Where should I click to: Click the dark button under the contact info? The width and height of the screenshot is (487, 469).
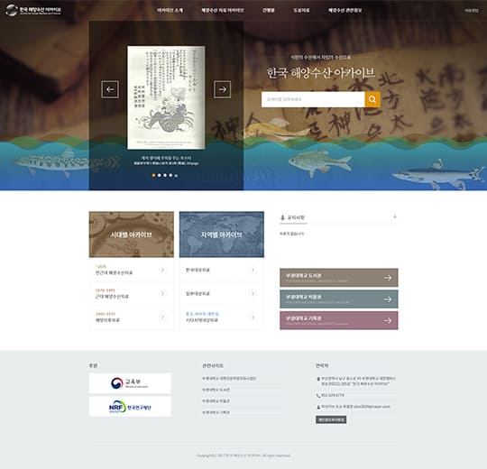331,419
